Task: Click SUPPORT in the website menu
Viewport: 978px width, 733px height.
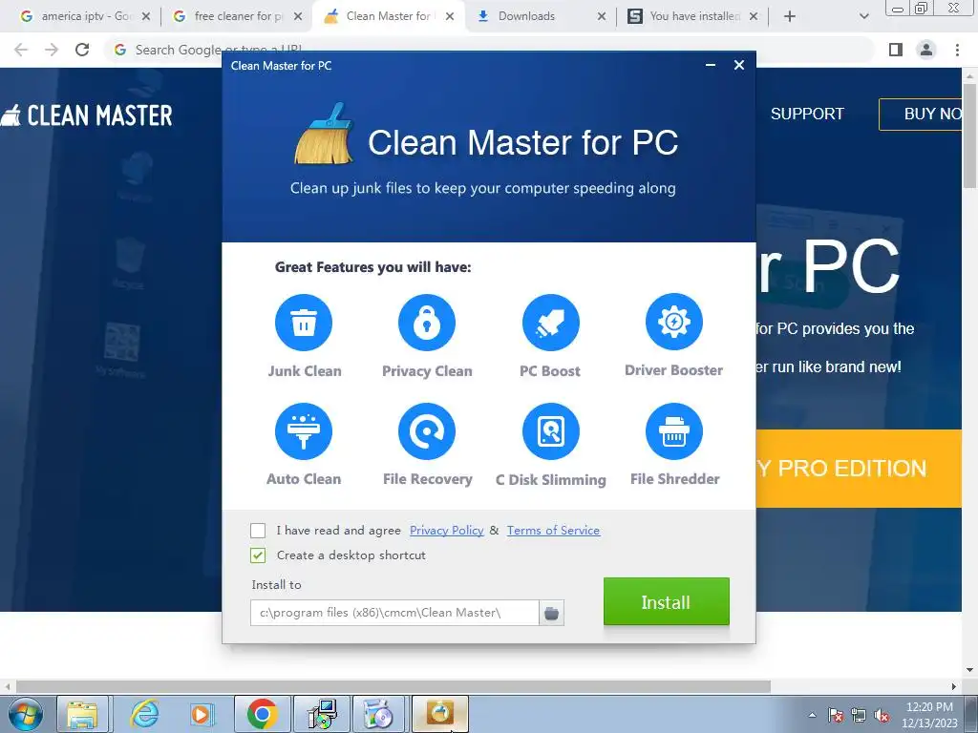Action: click(807, 115)
